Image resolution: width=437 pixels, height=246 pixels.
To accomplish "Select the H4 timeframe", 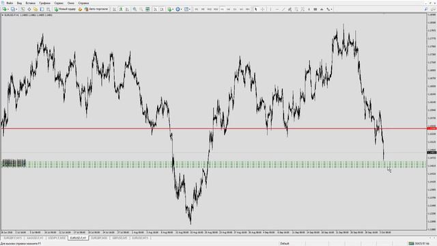I will (x=229, y=9).
